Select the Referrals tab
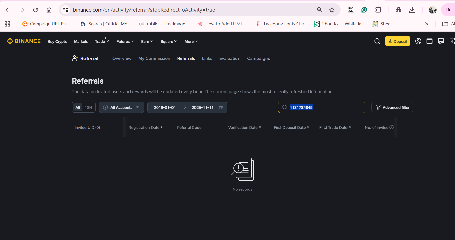 (x=186, y=58)
